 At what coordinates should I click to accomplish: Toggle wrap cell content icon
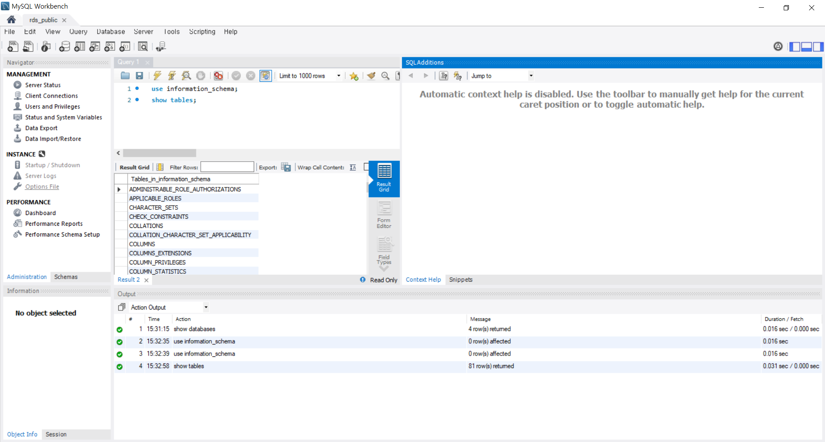[353, 167]
